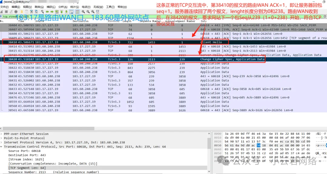327x174 pixels.
Task: Select packet 38410 Client Hello row
Action: click(121, 42)
